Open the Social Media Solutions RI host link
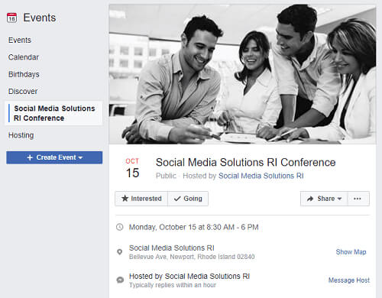Screen dimensions: 382x298 [261, 176]
